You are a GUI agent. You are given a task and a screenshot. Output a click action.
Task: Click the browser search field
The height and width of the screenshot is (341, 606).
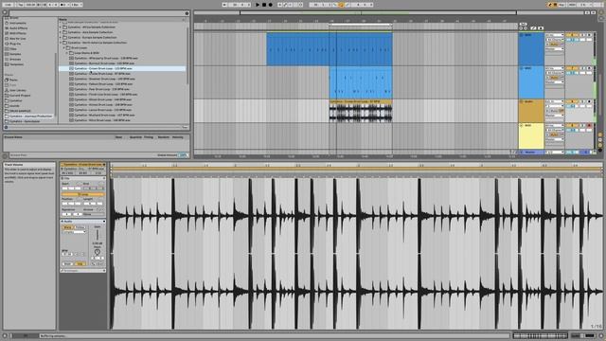97,13
